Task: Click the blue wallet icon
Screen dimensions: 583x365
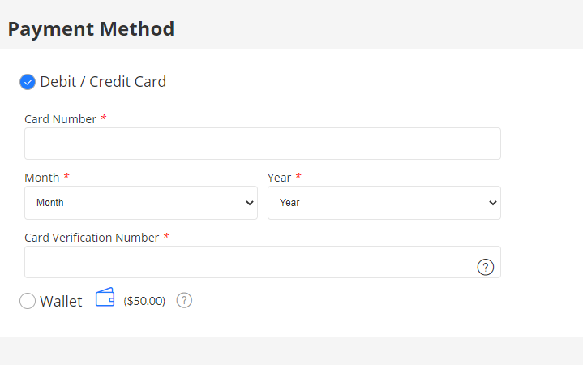Action: click(x=105, y=297)
